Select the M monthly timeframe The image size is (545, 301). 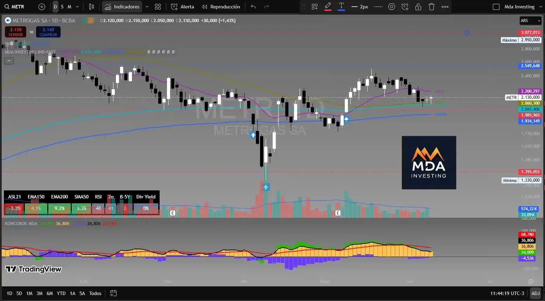point(69,7)
